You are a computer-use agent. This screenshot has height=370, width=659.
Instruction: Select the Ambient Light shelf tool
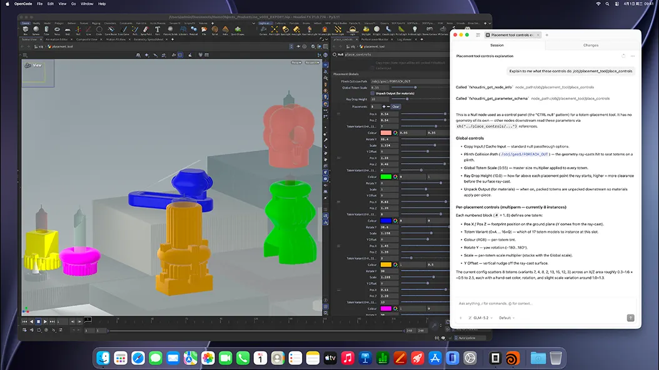tap(415, 31)
